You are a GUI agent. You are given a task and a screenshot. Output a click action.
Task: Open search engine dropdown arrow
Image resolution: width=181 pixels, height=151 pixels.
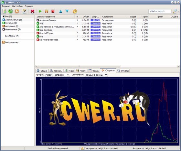[179, 11]
